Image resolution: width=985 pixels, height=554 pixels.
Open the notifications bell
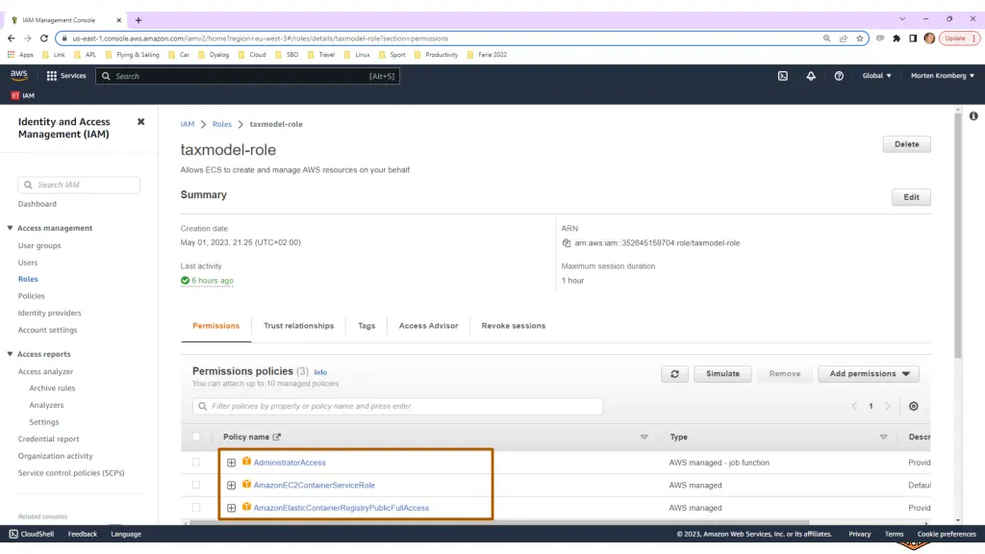coord(811,76)
